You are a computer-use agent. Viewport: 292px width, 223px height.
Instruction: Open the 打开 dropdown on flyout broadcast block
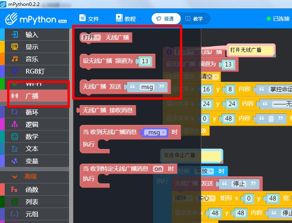click(91, 37)
